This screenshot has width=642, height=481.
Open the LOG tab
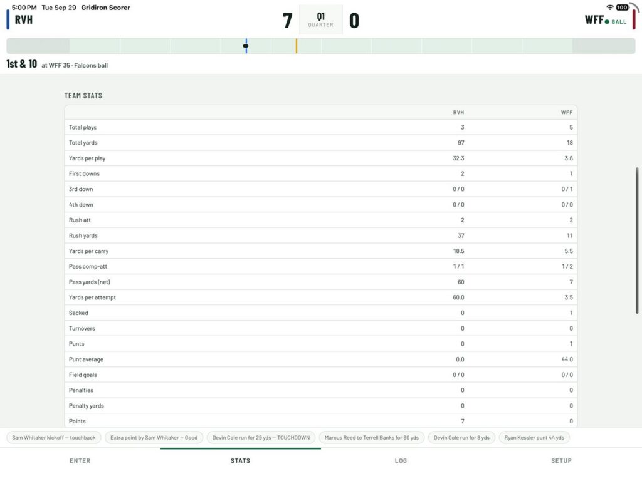click(401, 460)
